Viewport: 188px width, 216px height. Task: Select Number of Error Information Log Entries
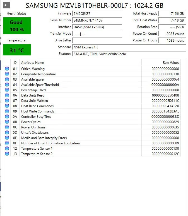point(50,143)
